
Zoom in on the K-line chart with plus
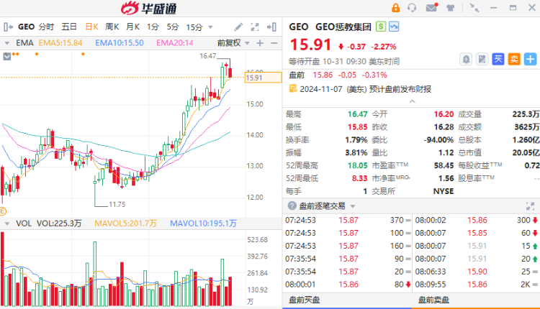260,43
